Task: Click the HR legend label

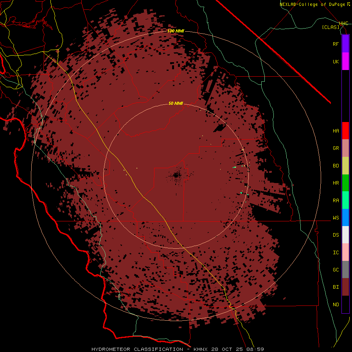Action: coord(336,183)
